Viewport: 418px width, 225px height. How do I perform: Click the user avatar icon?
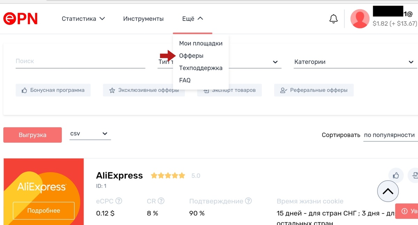click(x=359, y=19)
